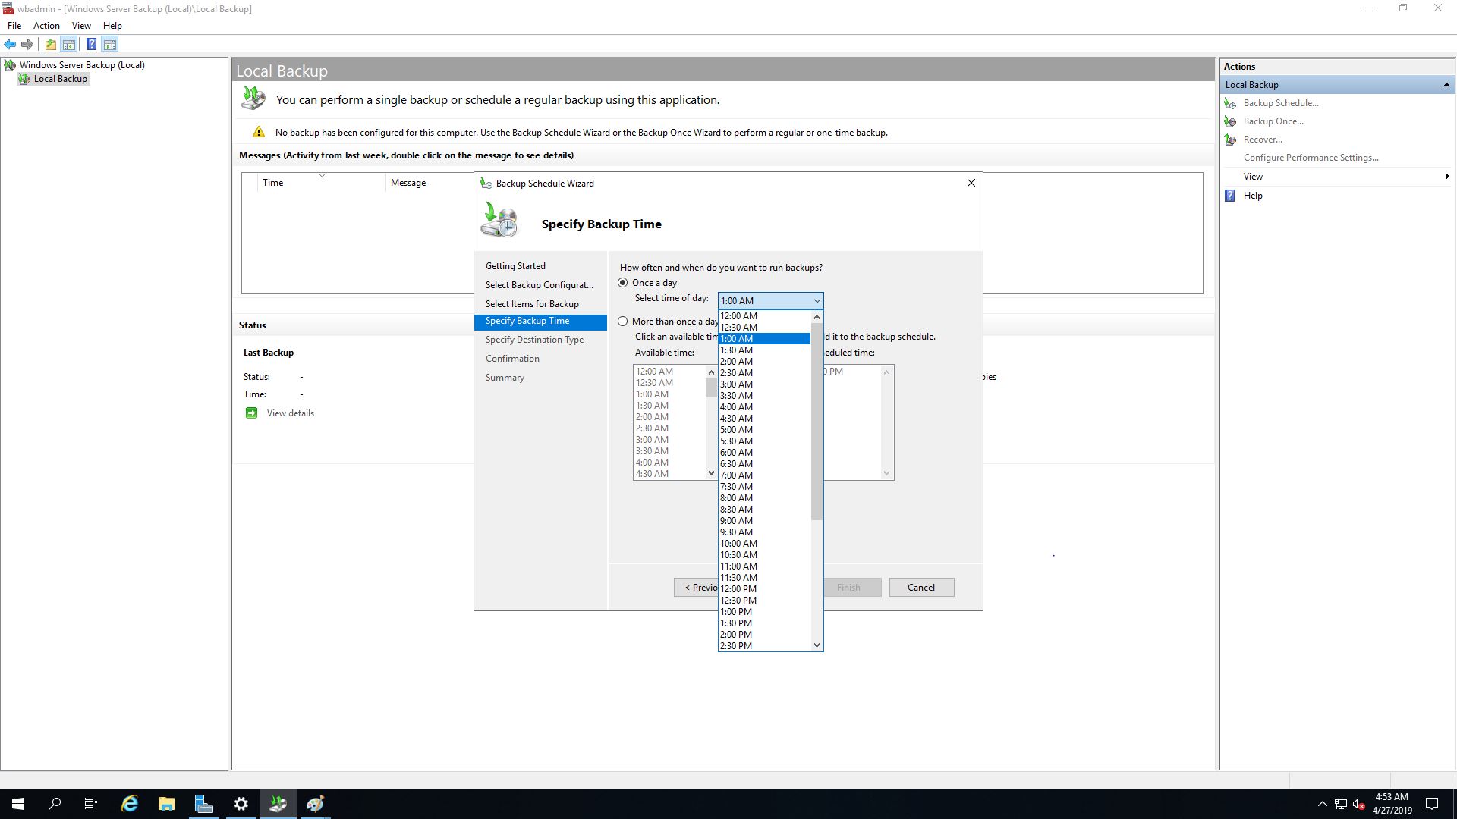Open the Help menu

tap(112, 26)
